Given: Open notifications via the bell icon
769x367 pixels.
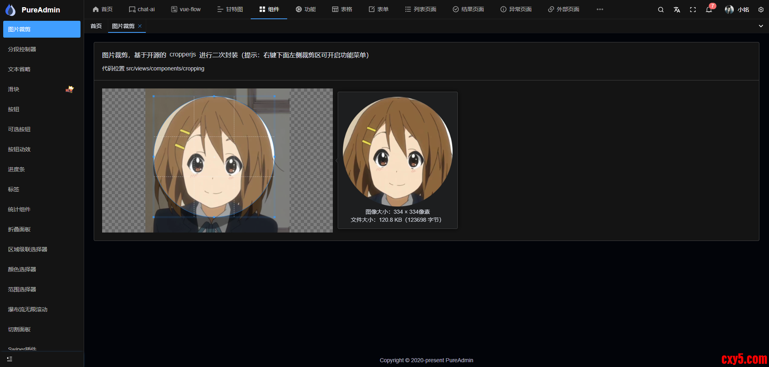Looking at the screenshot, I should [709, 9].
